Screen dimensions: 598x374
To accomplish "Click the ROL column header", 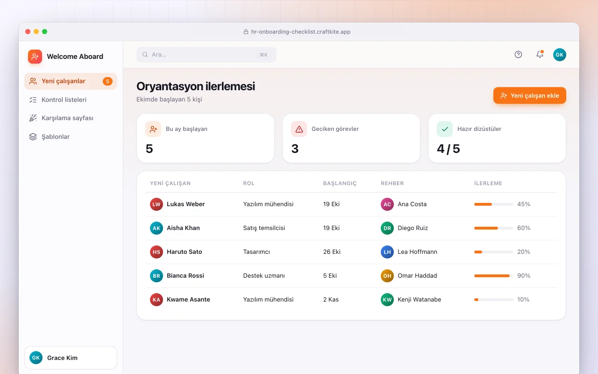I will pos(249,183).
